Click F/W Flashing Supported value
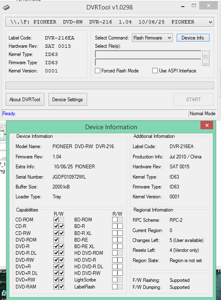221x300 pixels. (x=180, y=280)
